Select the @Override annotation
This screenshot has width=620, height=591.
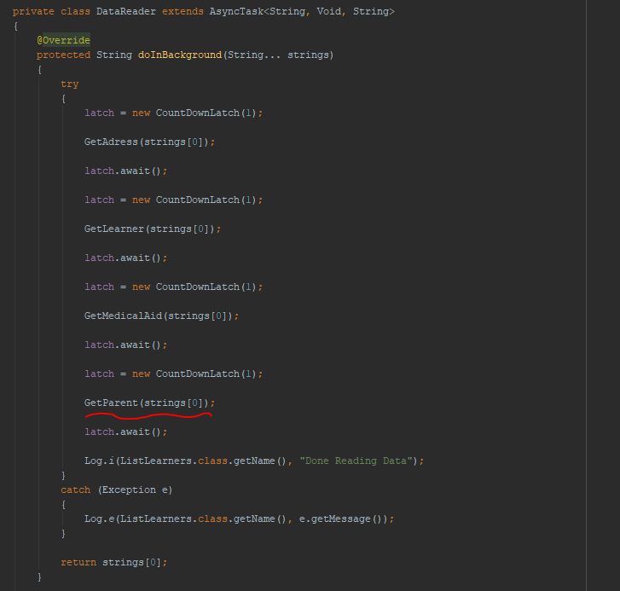pos(64,40)
